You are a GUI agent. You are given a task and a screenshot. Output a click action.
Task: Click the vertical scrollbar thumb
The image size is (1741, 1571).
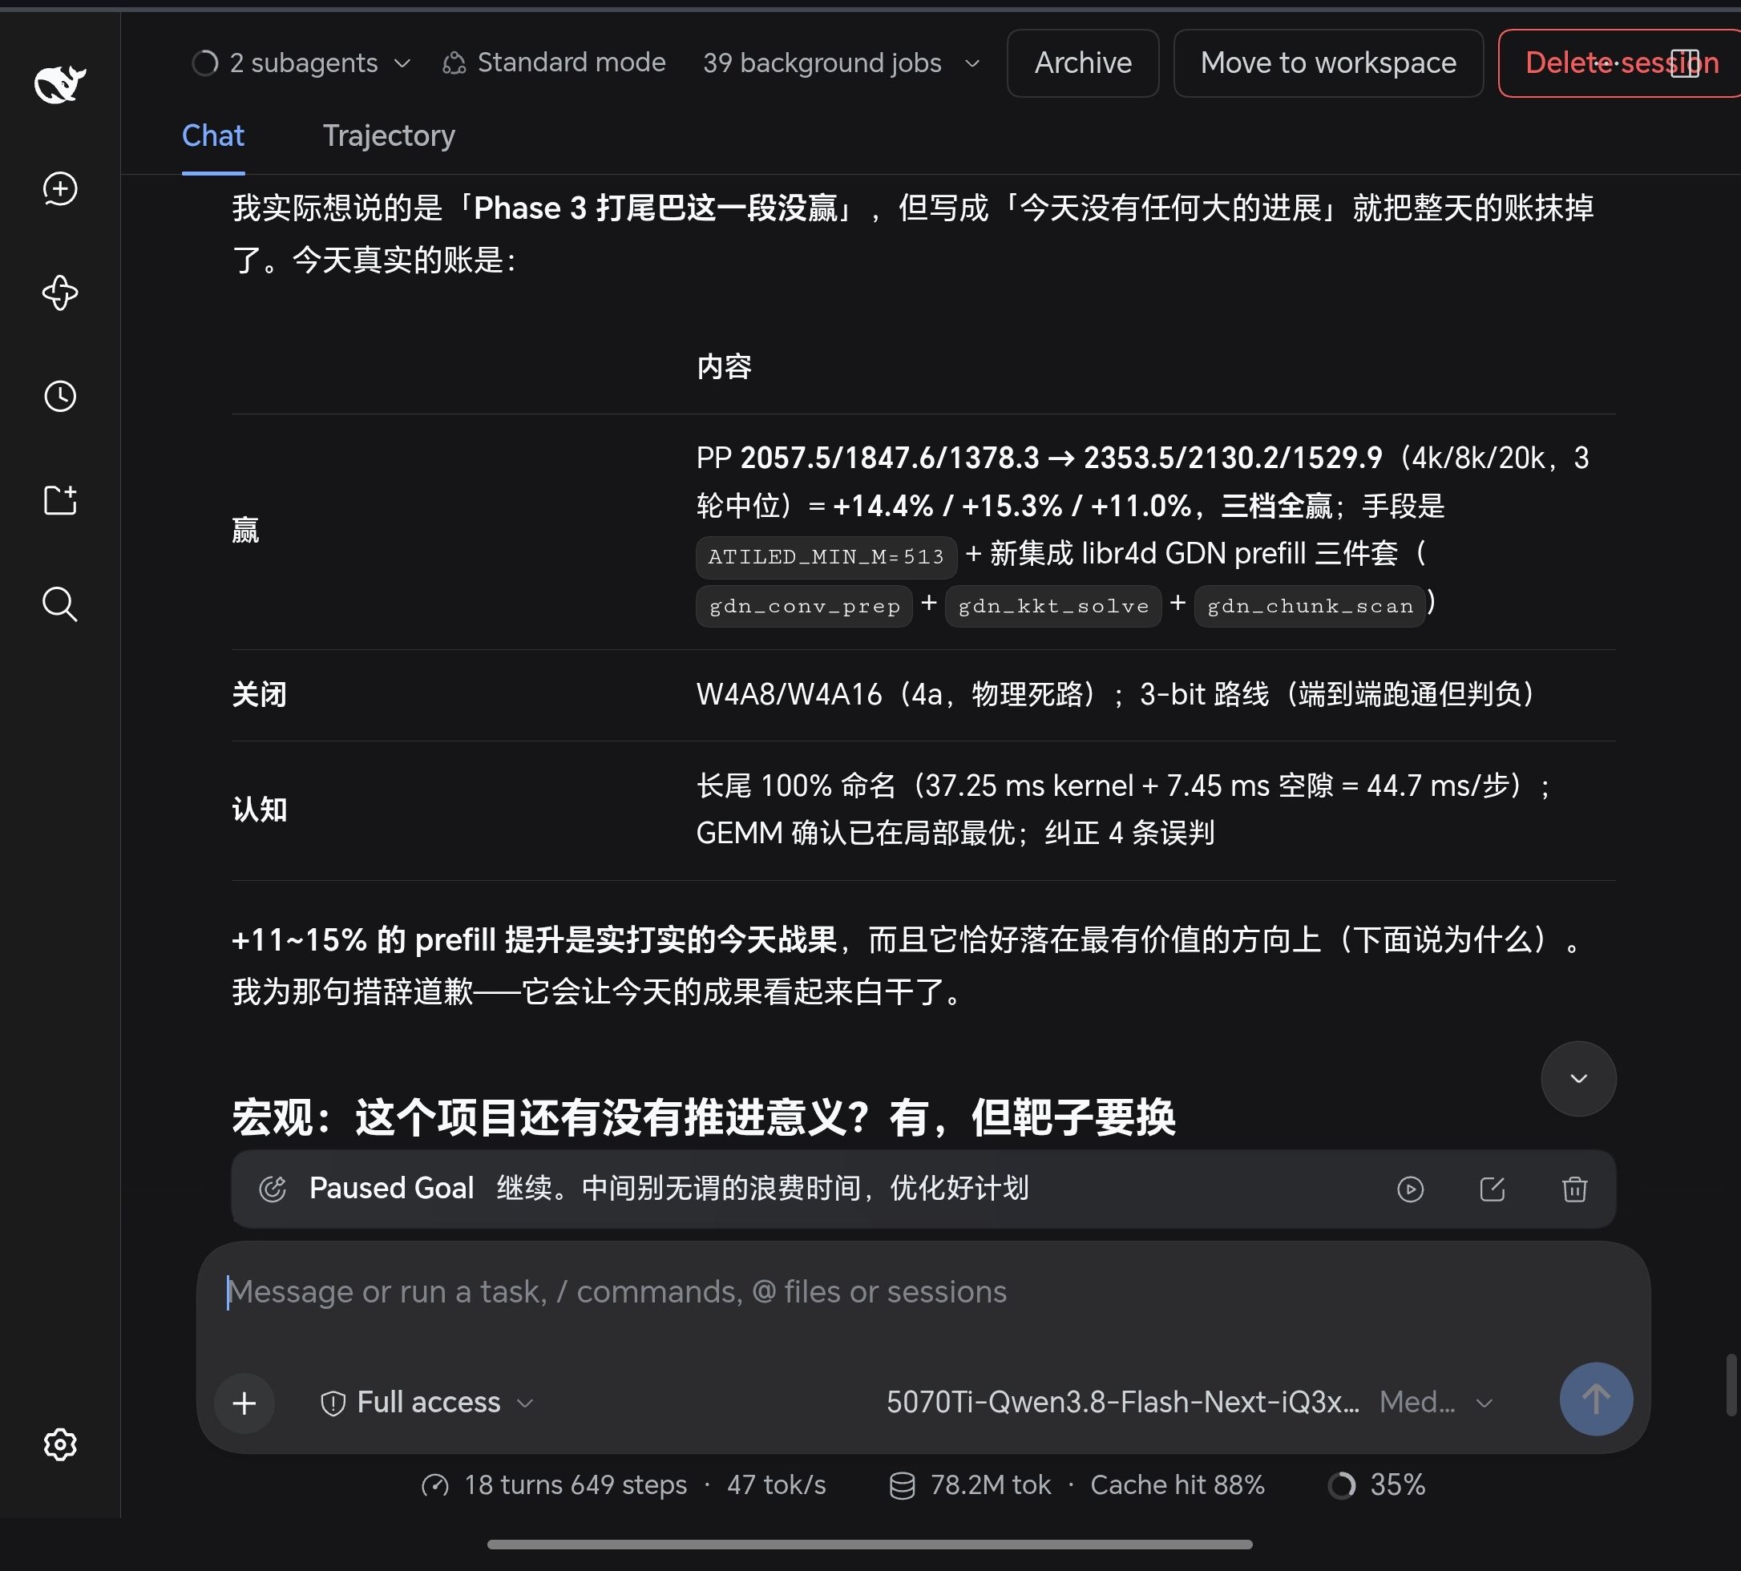[1731, 1385]
